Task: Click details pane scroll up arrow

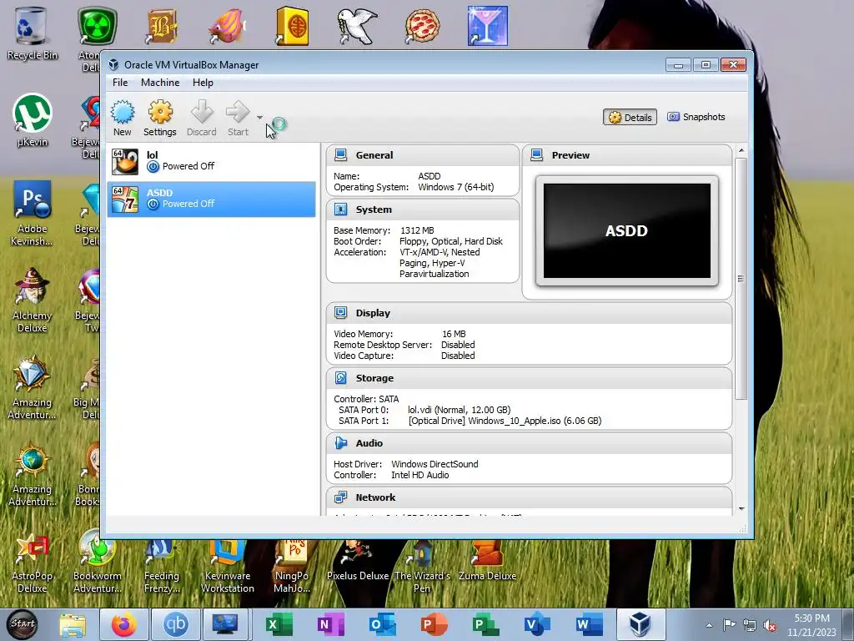Action: pos(741,150)
